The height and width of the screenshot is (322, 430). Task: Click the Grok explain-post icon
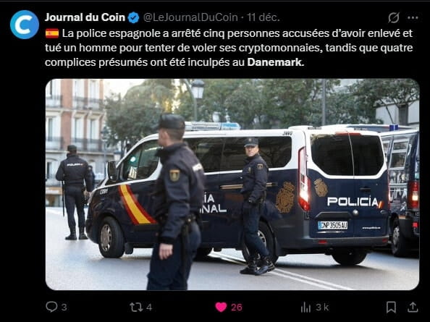point(394,18)
